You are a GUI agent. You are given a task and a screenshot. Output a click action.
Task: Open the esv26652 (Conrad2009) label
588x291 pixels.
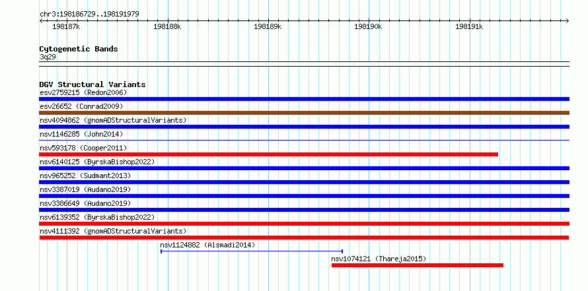click(81, 106)
